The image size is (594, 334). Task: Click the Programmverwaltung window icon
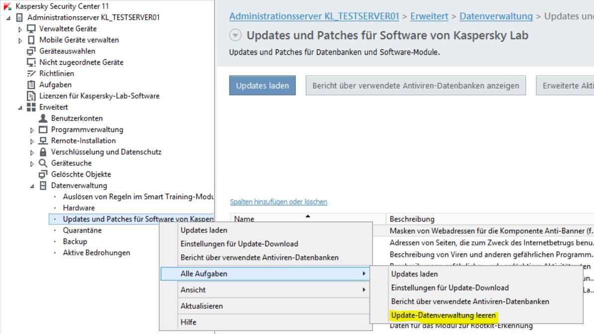point(43,129)
